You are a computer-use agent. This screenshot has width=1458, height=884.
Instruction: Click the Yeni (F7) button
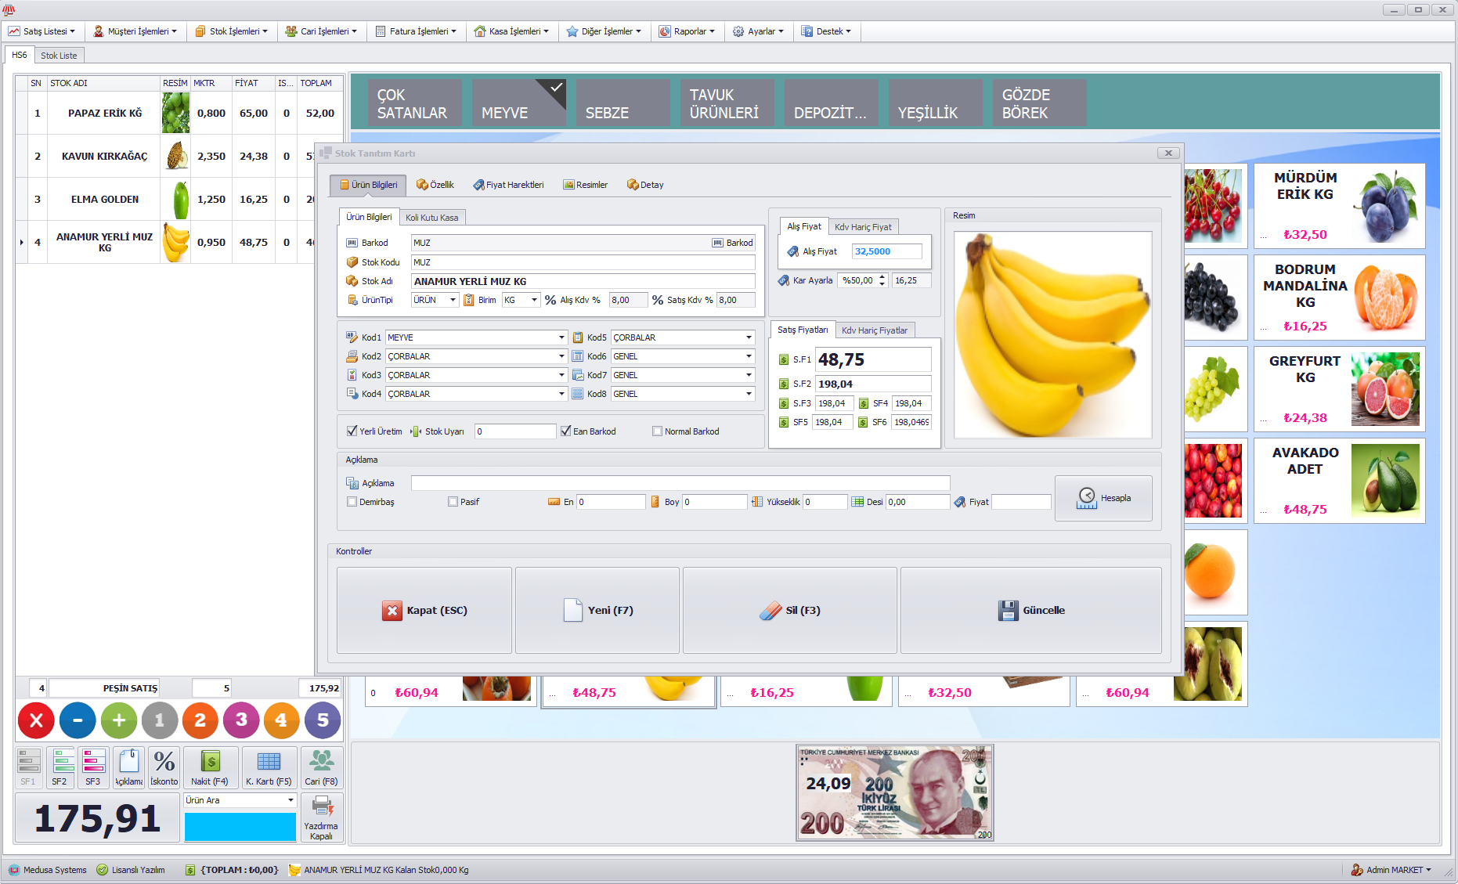[x=597, y=610]
